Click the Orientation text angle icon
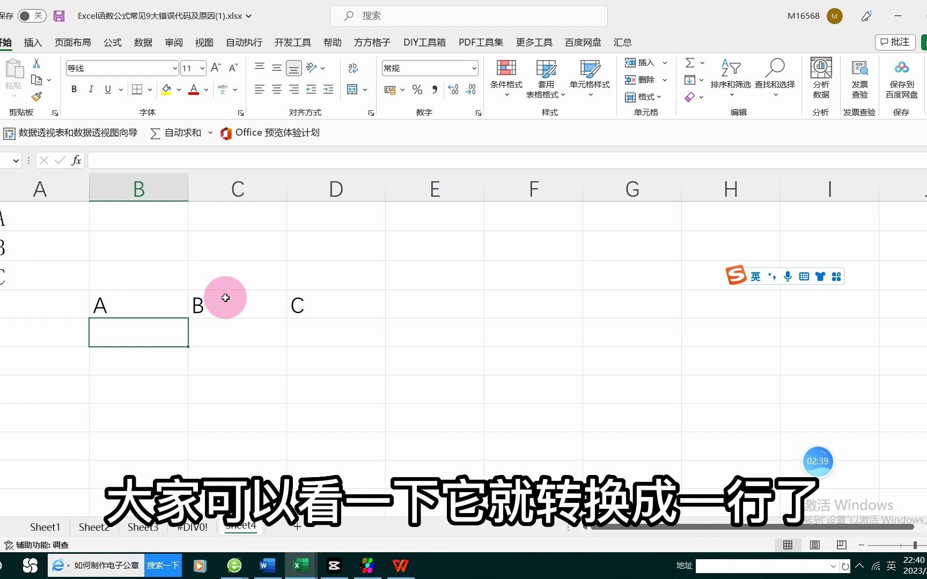The image size is (927, 579). point(312,68)
